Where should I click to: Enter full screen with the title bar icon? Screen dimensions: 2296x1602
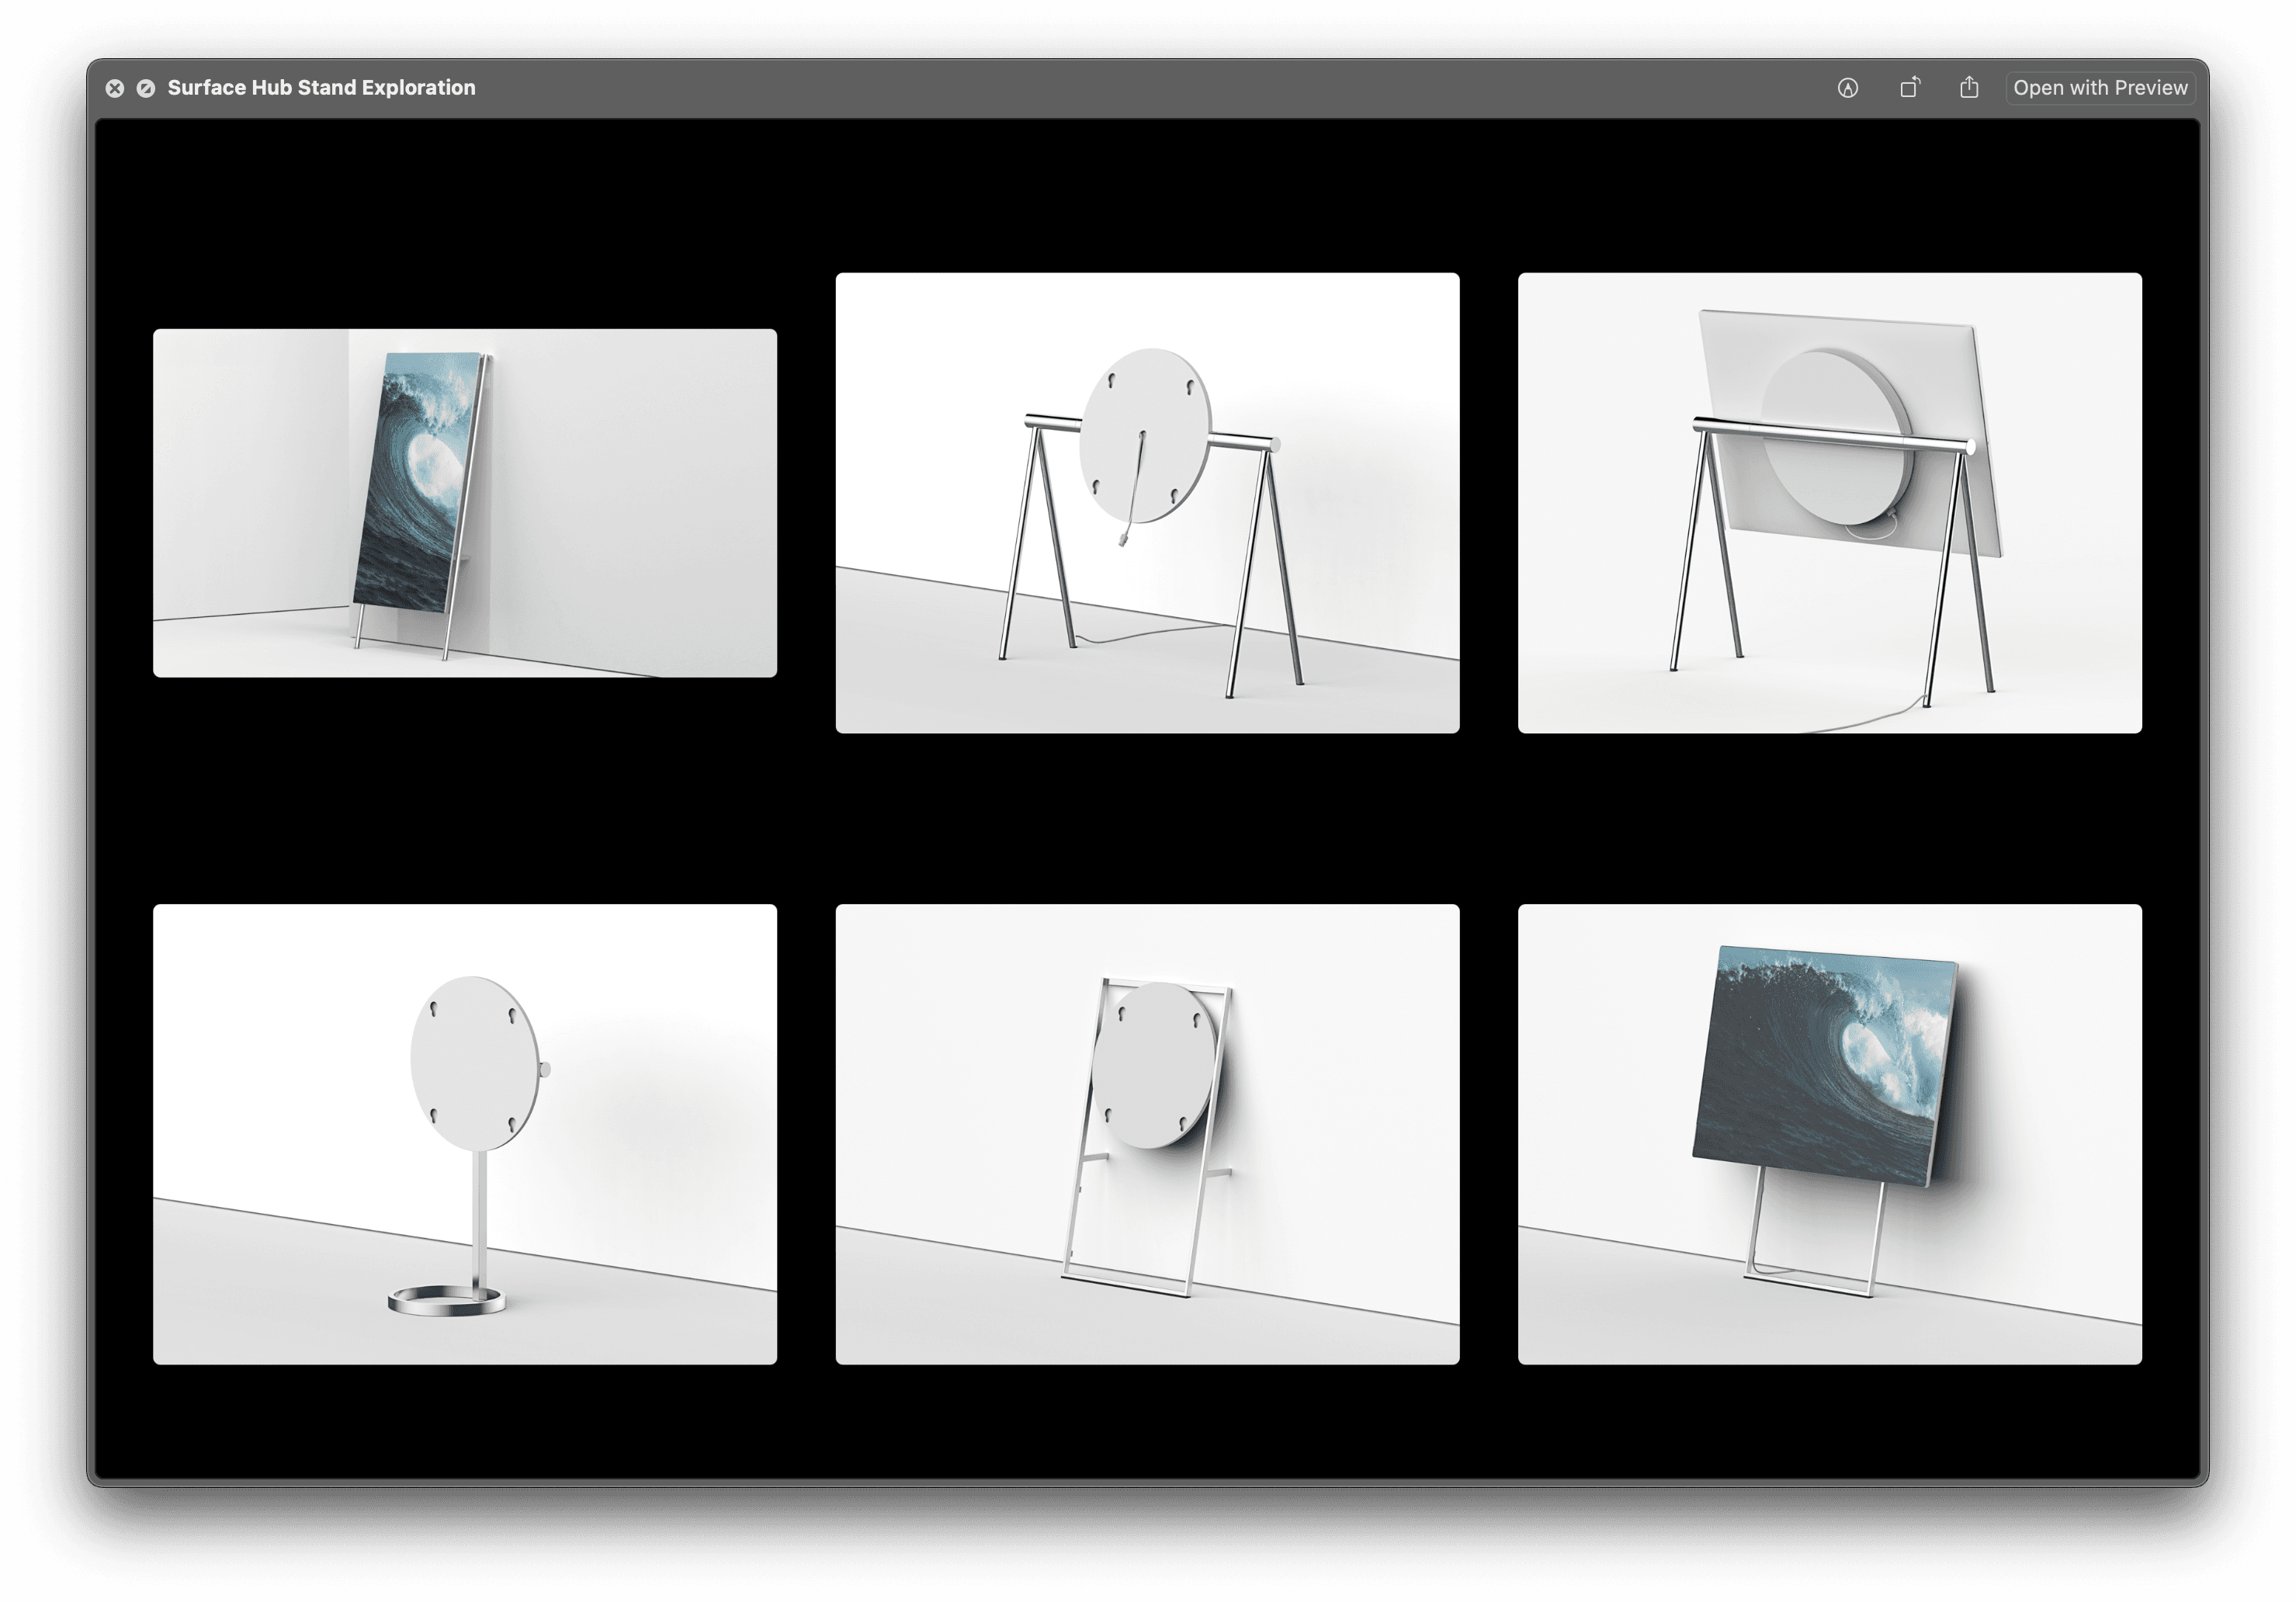point(146,88)
